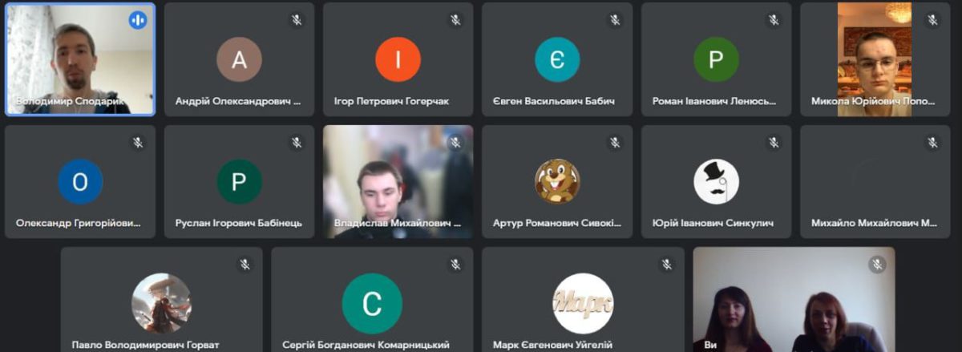
Task: Click muted mic icon on Сергій Богданович Комарницький tile
Action: tap(455, 265)
